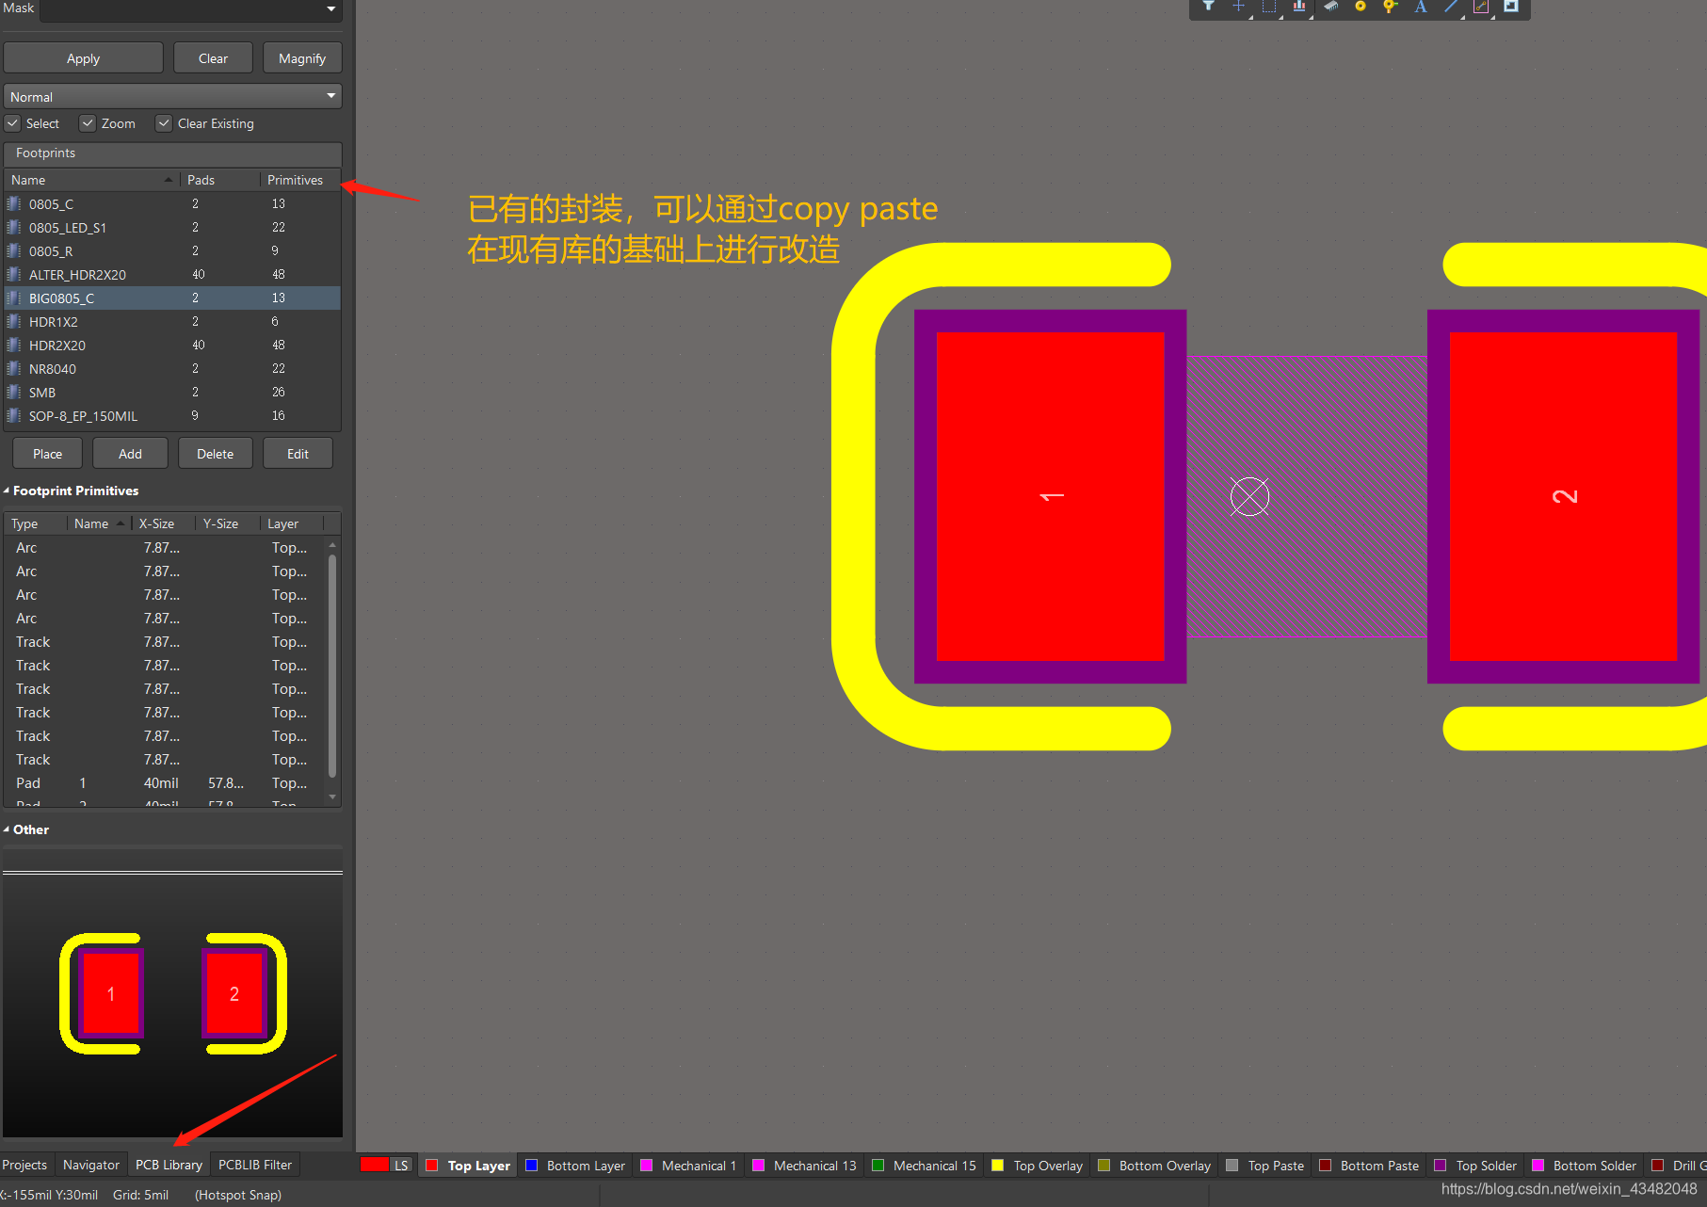Select the SOP-8_EP_150MIL footprint row
The image size is (1707, 1207).
[x=83, y=416]
